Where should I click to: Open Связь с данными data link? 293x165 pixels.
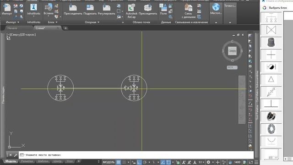[x=188, y=11]
